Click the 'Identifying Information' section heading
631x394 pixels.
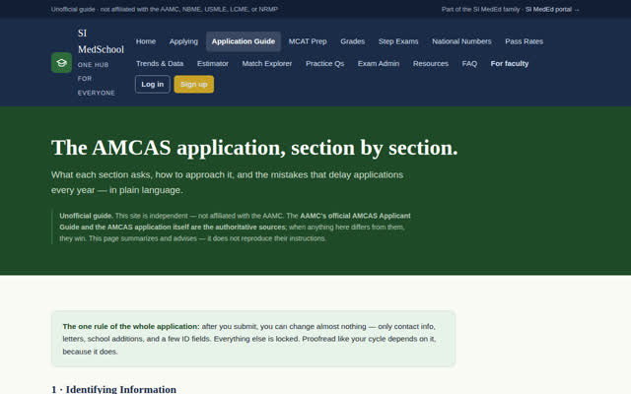[x=114, y=389]
